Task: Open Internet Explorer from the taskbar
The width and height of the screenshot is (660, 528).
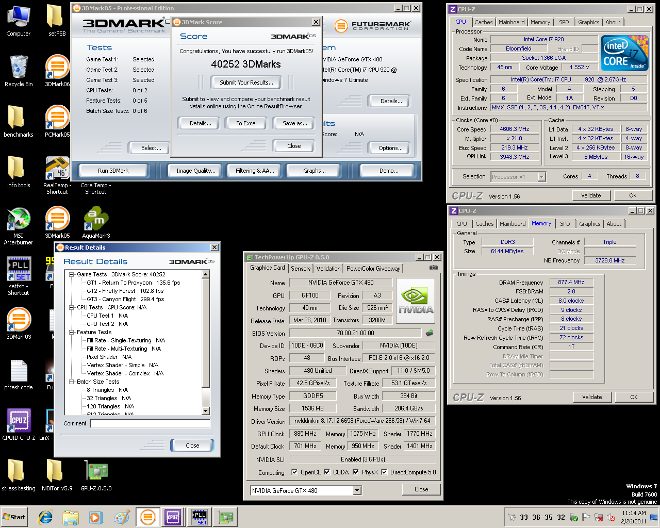Action: point(45,517)
